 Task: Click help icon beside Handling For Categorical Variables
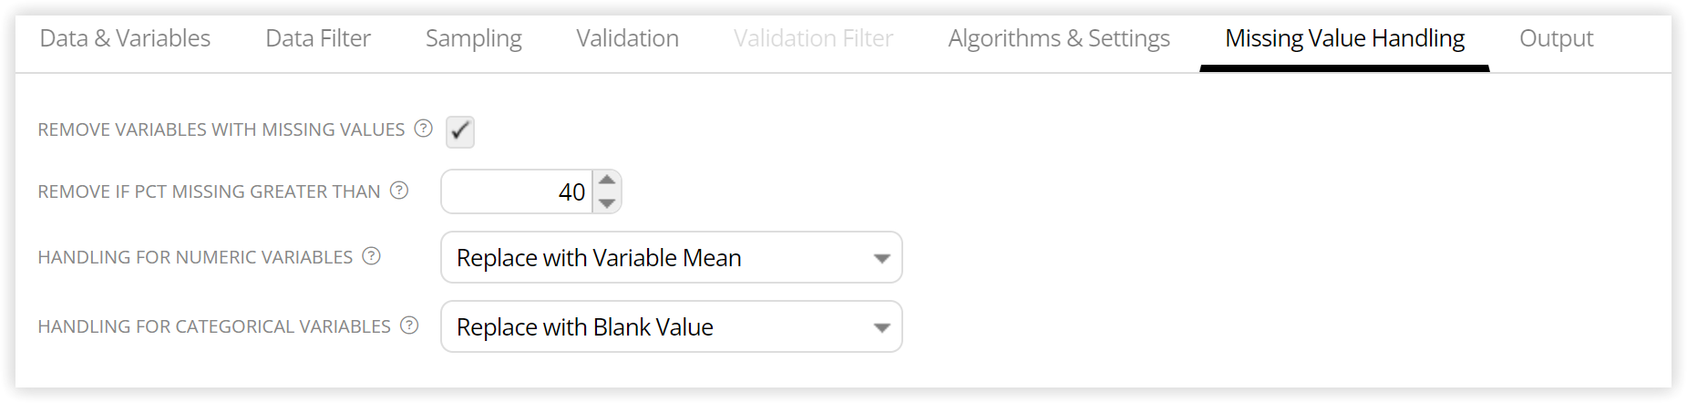pyautogui.click(x=409, y=325)
